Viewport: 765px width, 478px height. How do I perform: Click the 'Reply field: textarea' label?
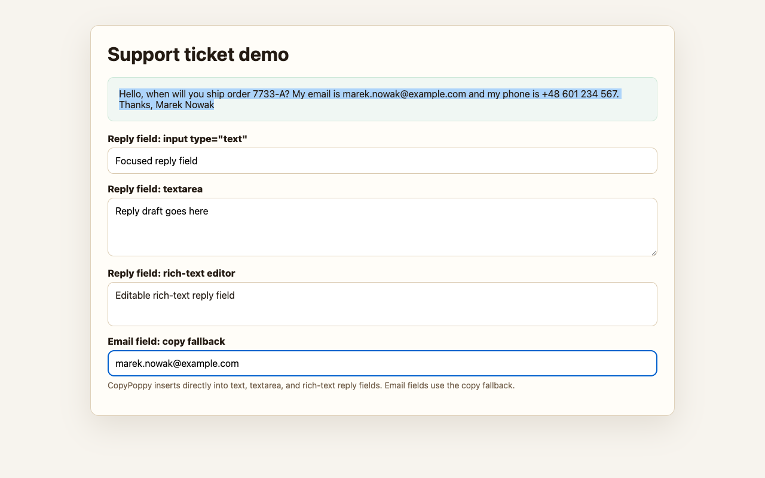click(155, 189)
